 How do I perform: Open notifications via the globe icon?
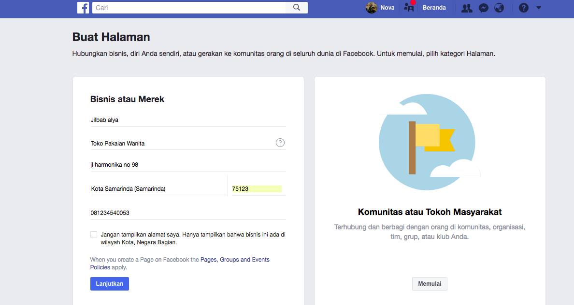(499, 8)
